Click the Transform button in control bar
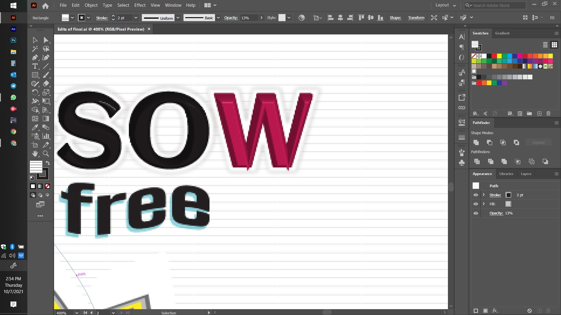This screenshot has height=315, width=561. (x=416, y=17)
